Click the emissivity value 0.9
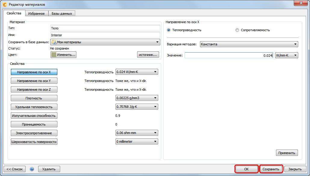 click(118, 116)
